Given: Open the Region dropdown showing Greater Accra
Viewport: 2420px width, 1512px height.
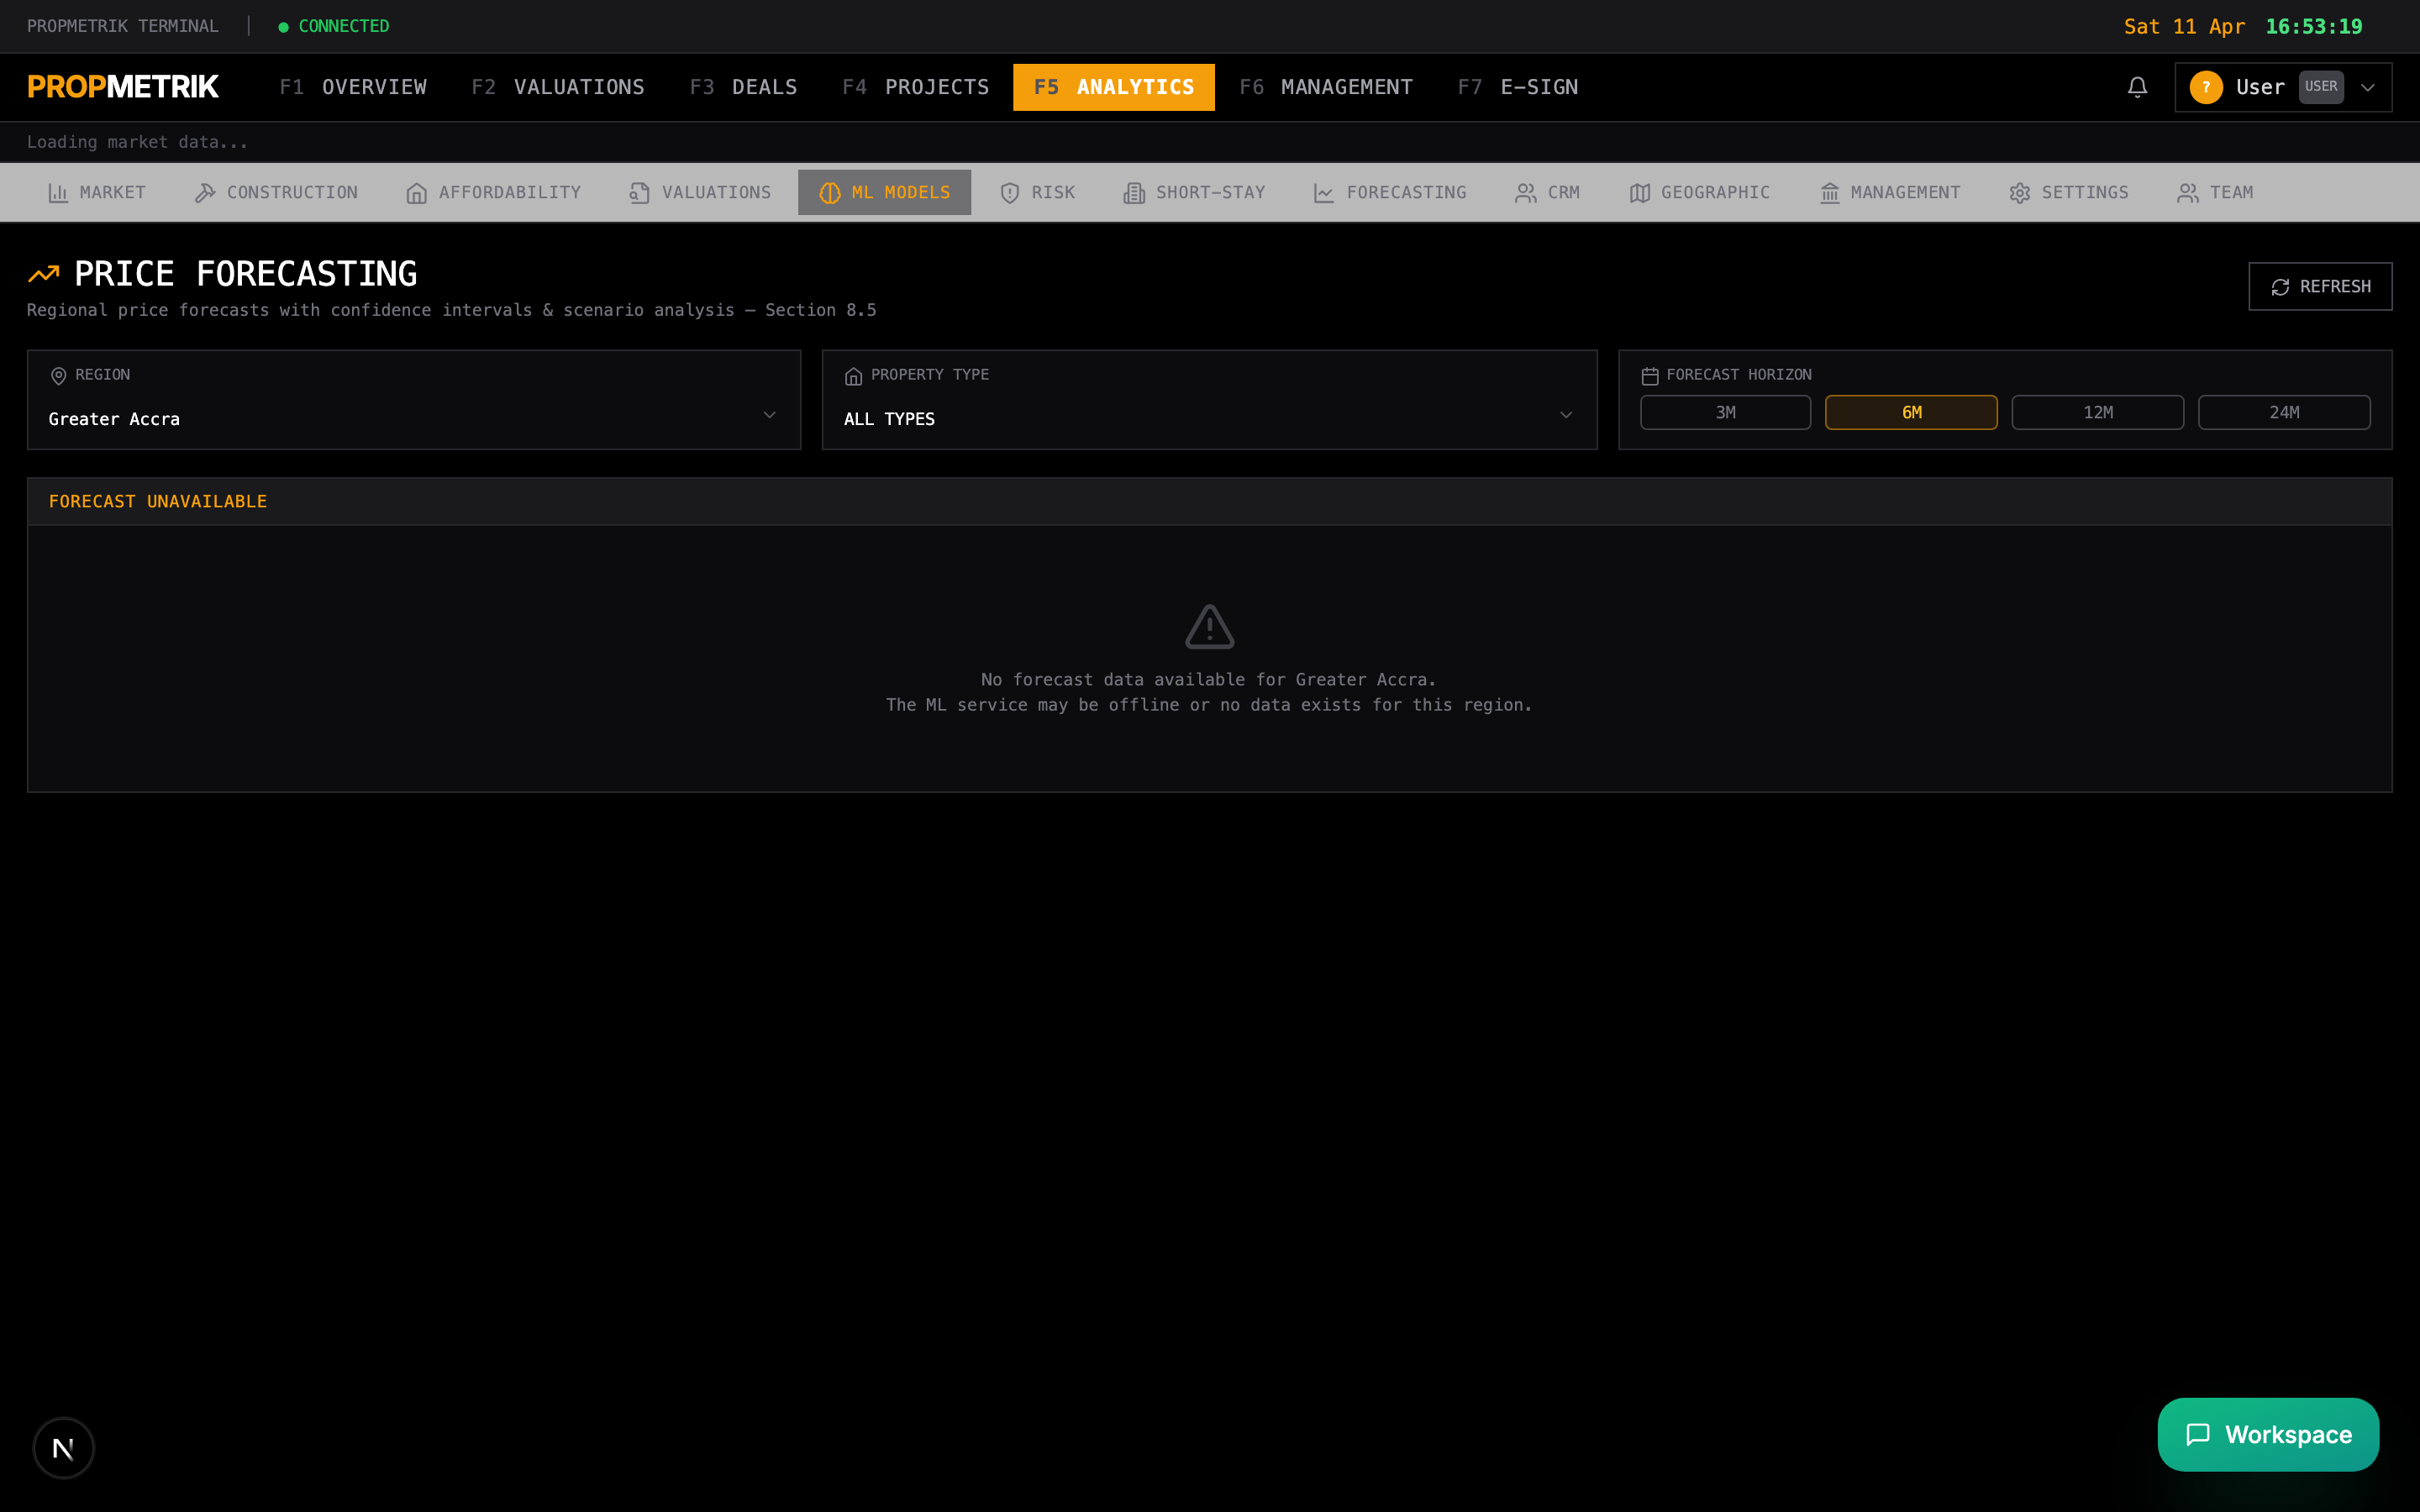Looking at the screenshot, I should pyautogui.click(x=413, y=418).
